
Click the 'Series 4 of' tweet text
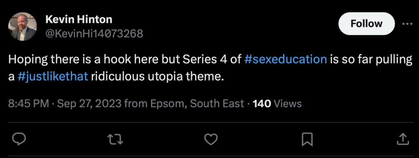212,59
